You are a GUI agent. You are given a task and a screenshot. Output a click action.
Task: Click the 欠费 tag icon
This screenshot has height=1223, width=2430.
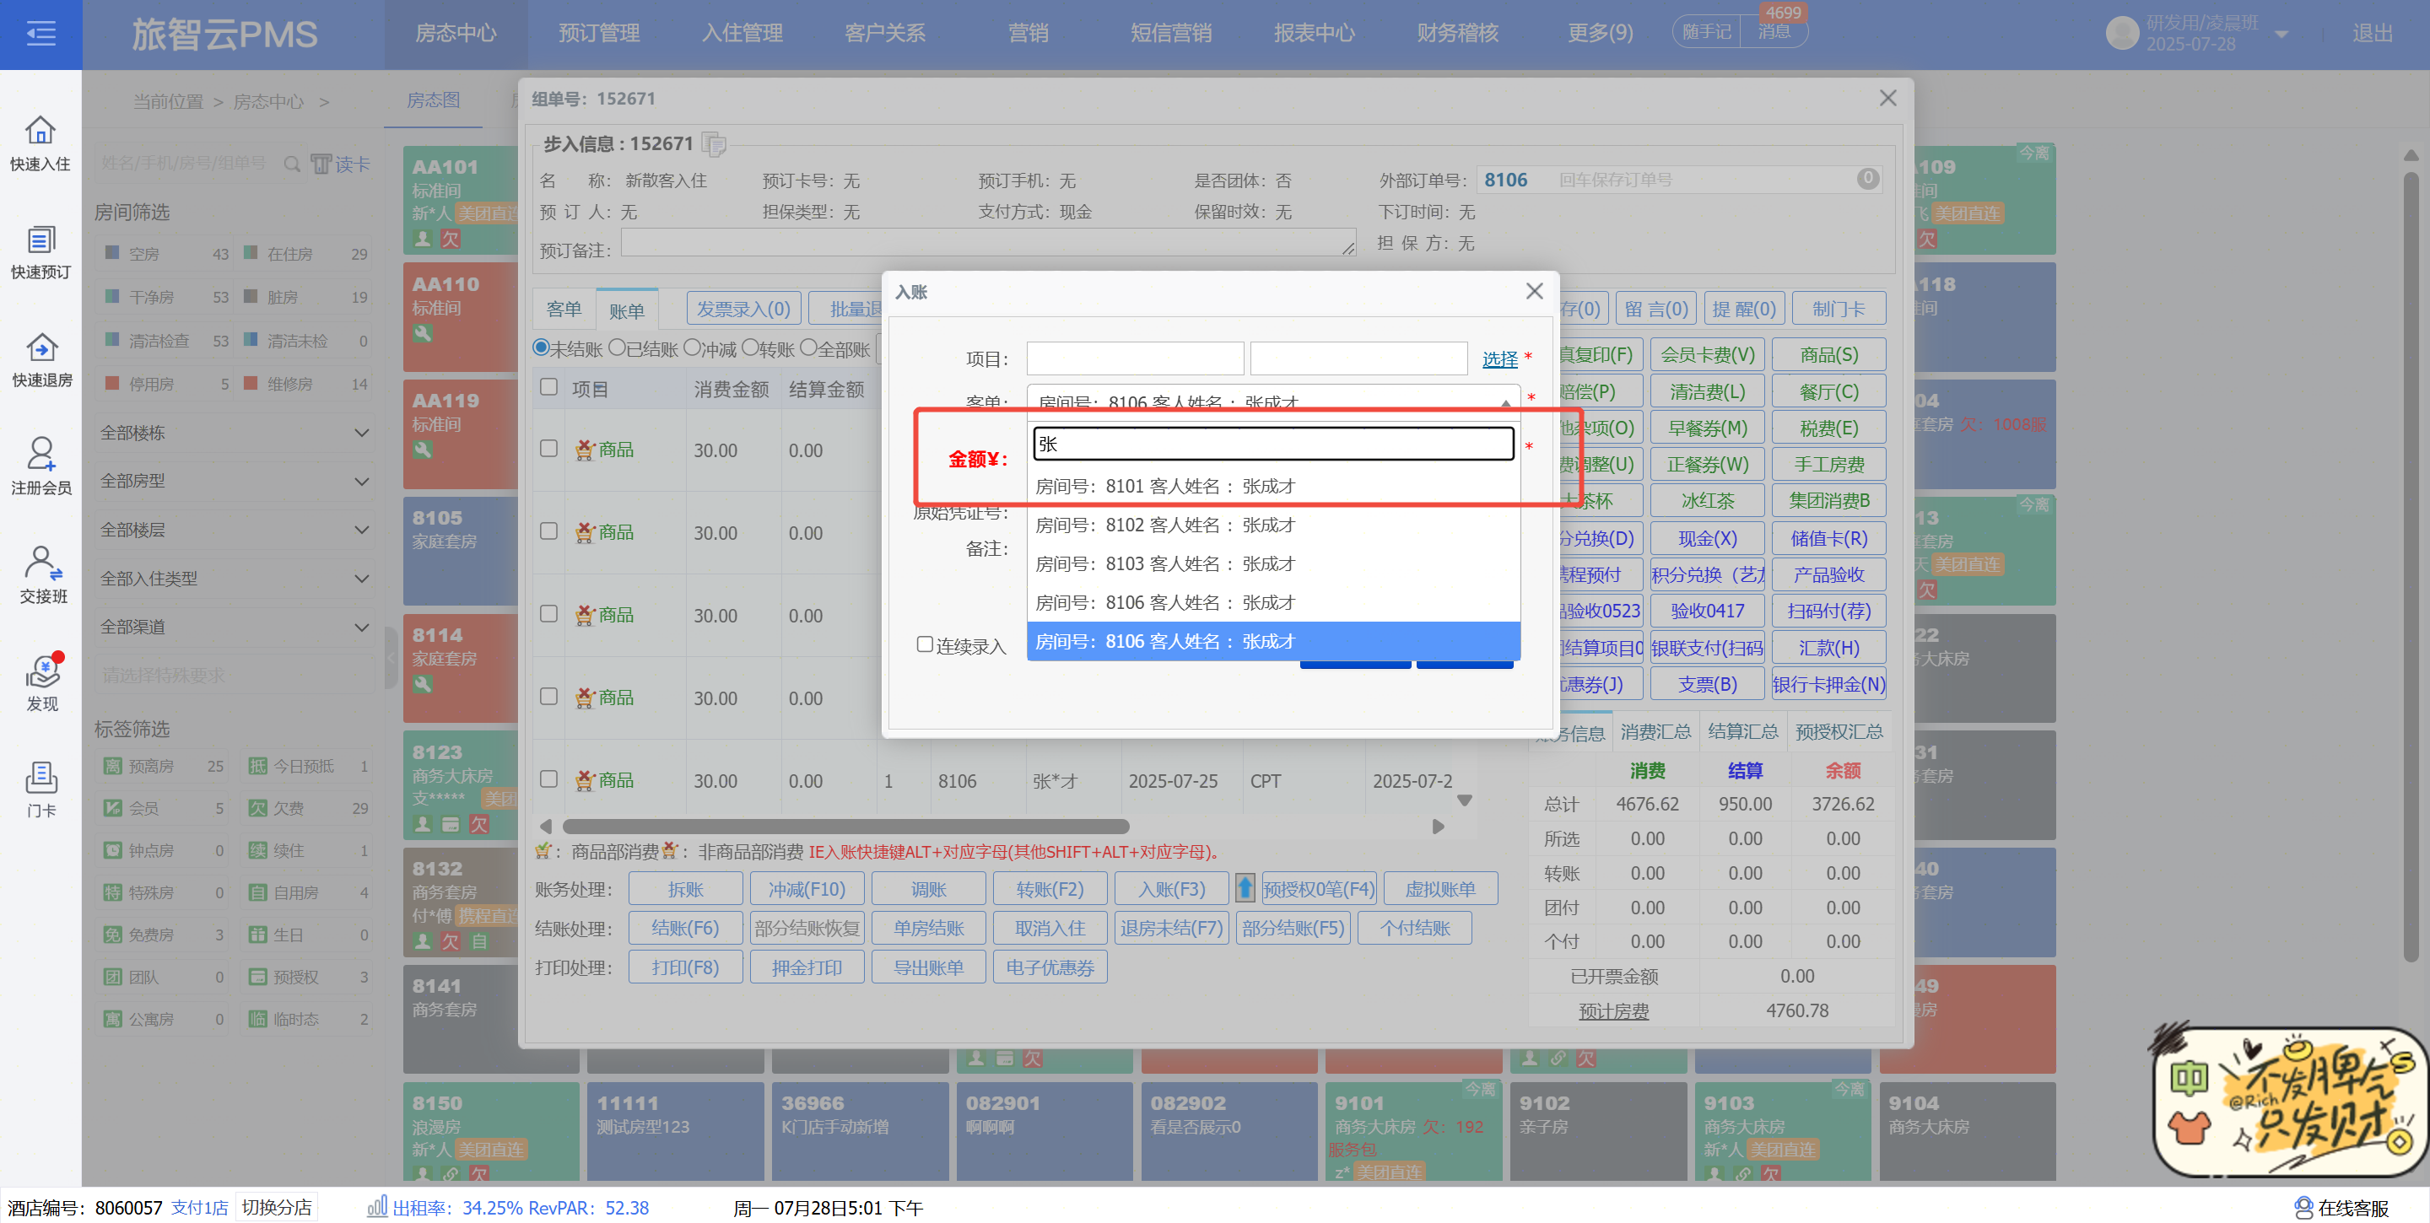[257, 808]
